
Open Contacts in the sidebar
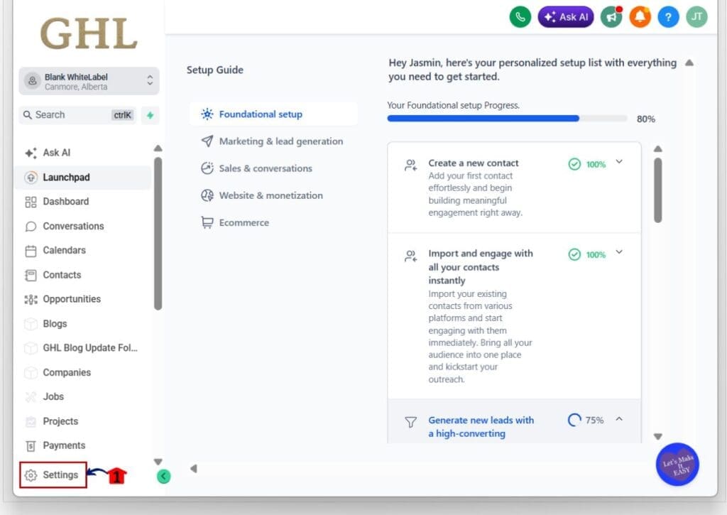tap(82, 275)
